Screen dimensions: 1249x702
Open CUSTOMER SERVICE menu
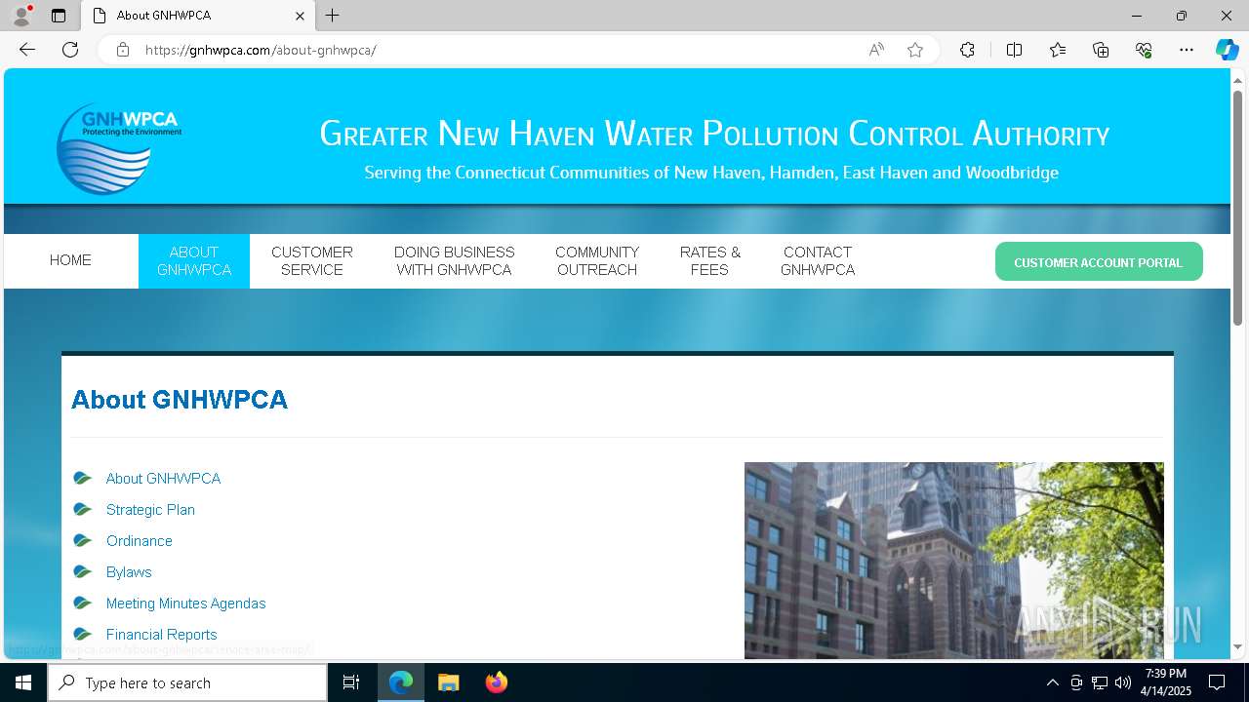312,261
